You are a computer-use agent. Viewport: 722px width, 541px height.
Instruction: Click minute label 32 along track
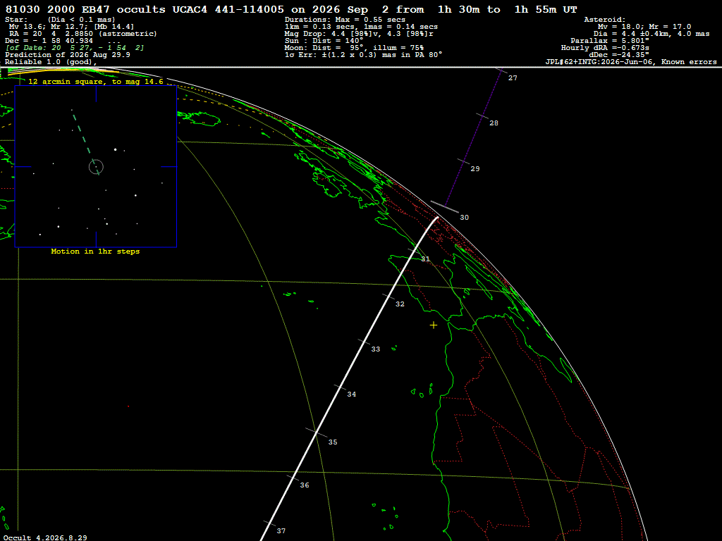400,304
